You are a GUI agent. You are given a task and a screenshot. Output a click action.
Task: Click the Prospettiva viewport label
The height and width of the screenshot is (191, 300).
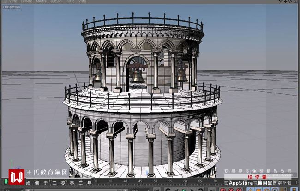coord(12,7)
